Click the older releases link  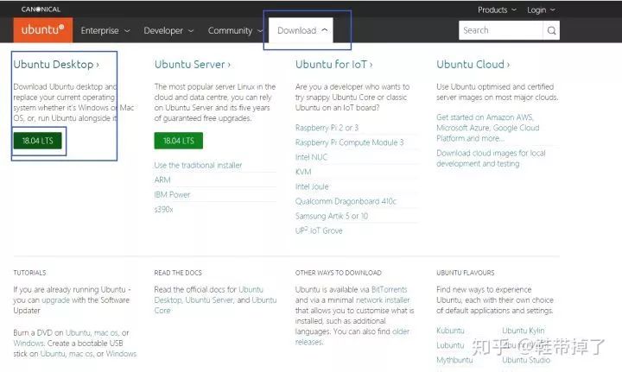point(352,337)
